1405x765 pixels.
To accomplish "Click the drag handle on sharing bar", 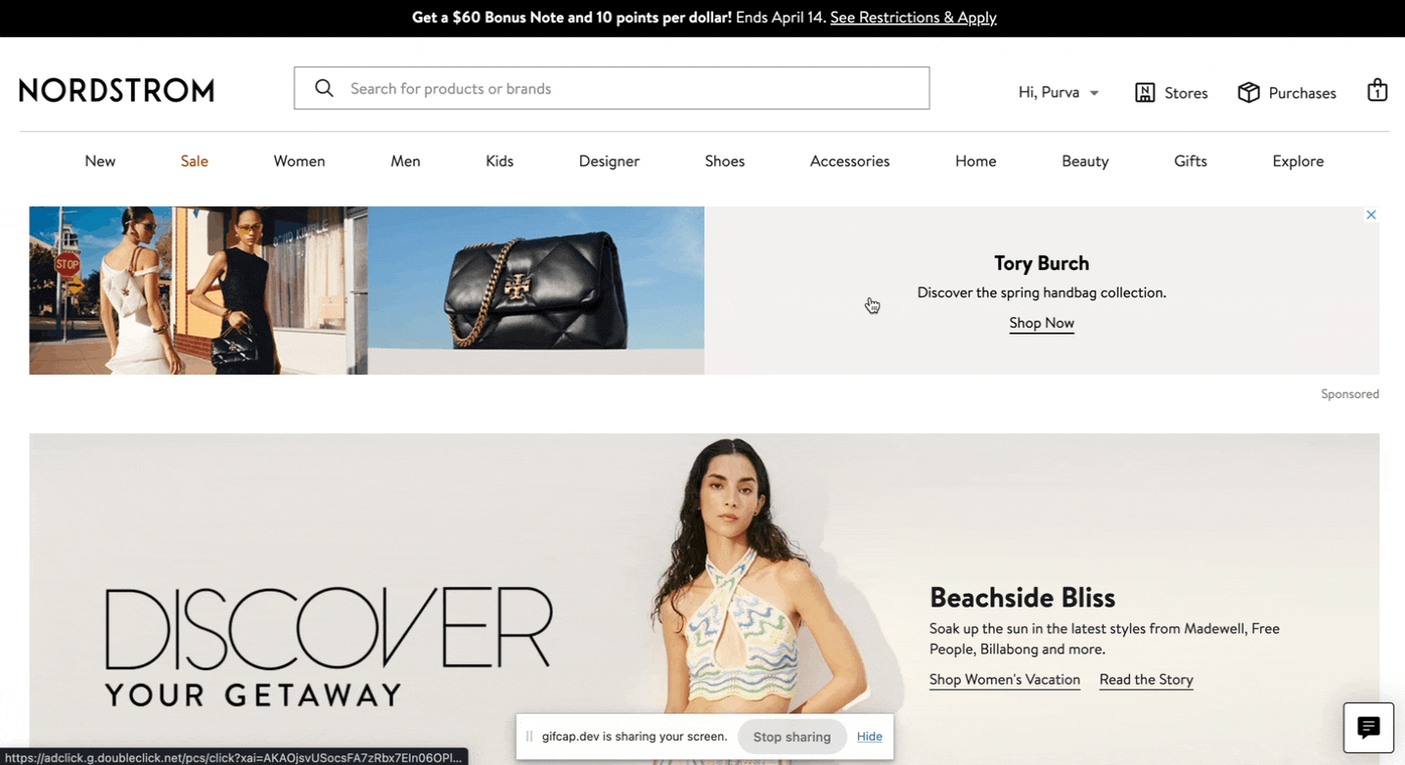I will tap(529, 737).
